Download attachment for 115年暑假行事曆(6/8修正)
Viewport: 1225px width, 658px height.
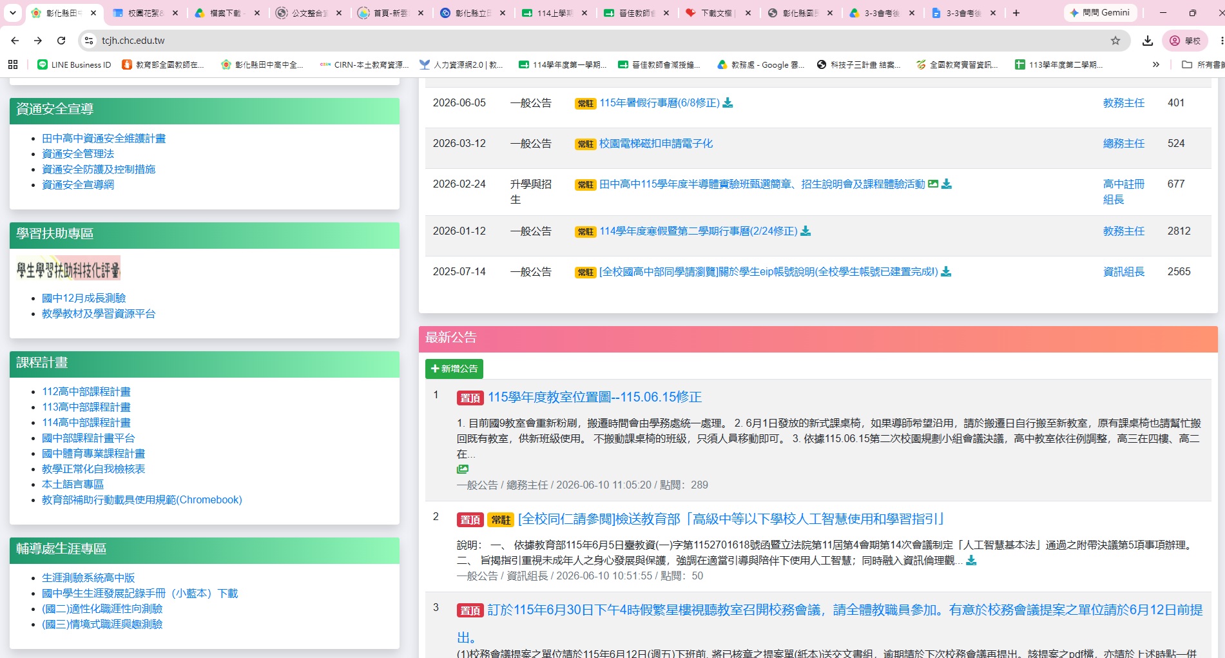click(x=728, y=103)
